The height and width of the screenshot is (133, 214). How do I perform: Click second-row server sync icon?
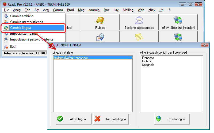click(178, 37)
